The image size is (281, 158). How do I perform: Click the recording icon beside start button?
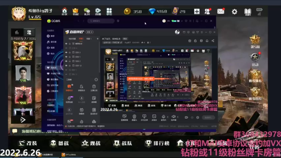click(187, 118)
